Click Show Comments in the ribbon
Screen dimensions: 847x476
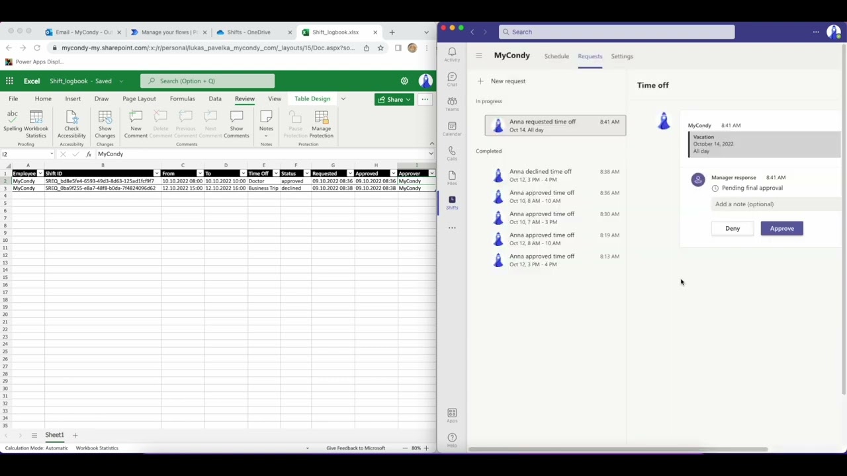(x=236, y=124)
